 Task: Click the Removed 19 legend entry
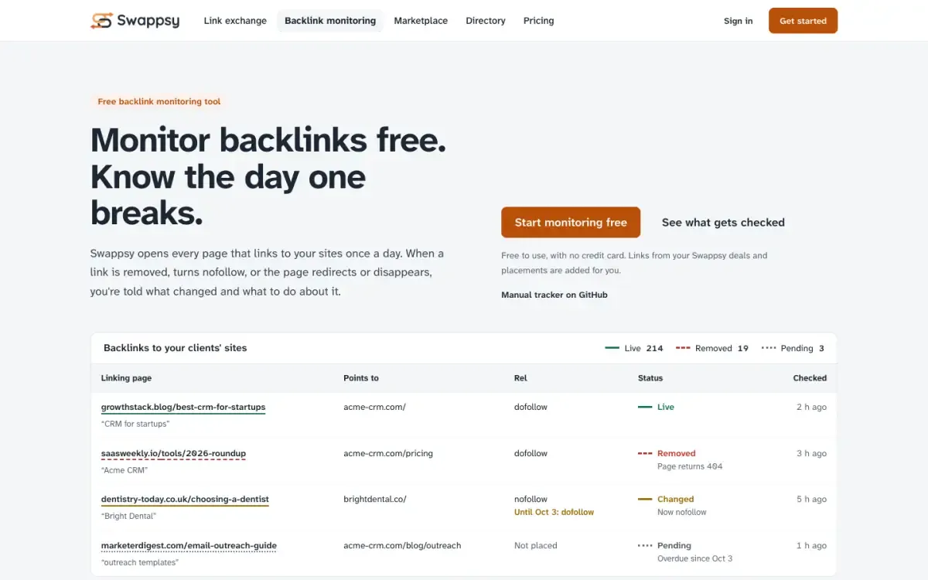tap(711, 348)
